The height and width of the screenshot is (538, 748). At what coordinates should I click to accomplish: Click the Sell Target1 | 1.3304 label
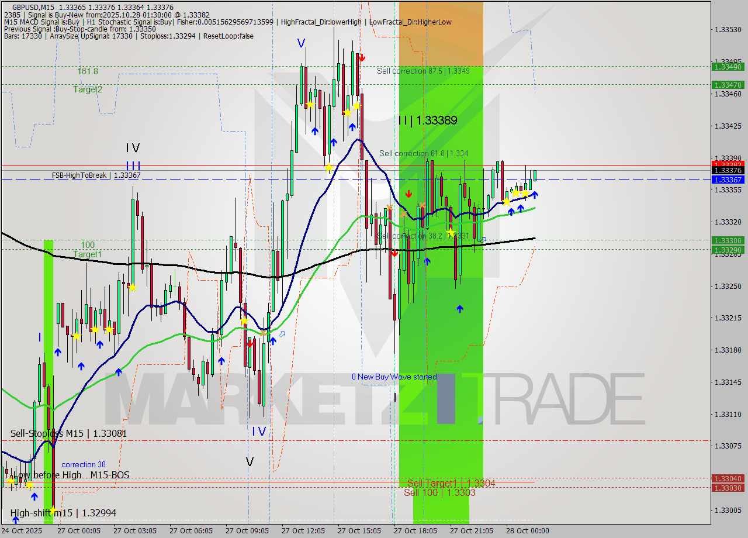tap(452, 483)
